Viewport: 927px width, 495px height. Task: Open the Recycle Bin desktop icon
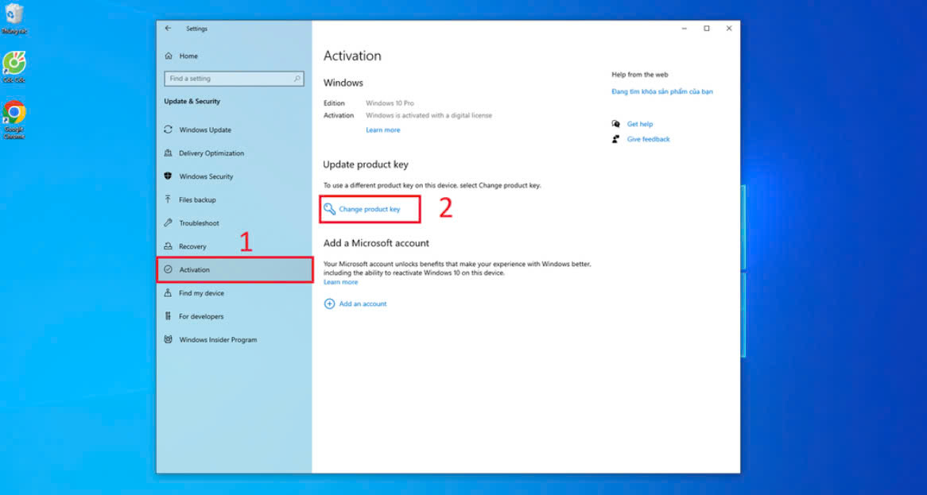coord(14,18)
